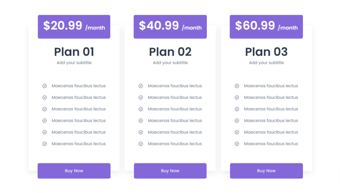The width and height of the screenshot is (340, 193).
Task: Select last check icon in Plan 02 list
Action: click(x=141, y=144)
